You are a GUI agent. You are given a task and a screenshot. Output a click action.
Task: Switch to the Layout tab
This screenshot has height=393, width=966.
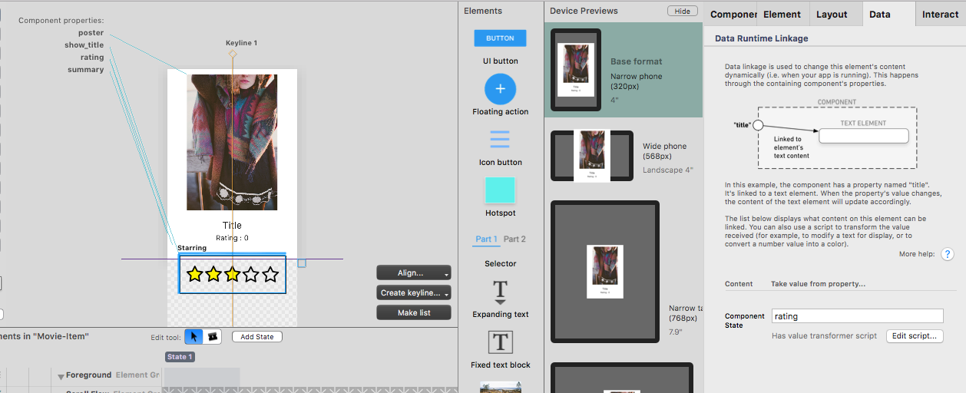(x=832, y=14)
